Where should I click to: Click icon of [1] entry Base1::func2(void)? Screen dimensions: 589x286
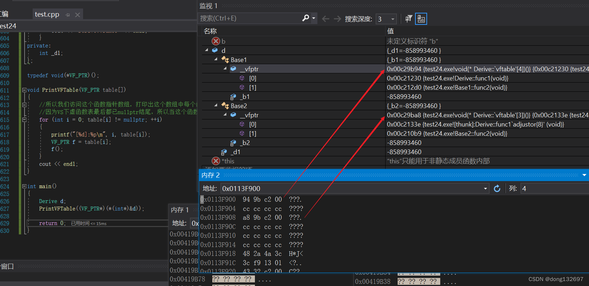(x=242, y=87)
